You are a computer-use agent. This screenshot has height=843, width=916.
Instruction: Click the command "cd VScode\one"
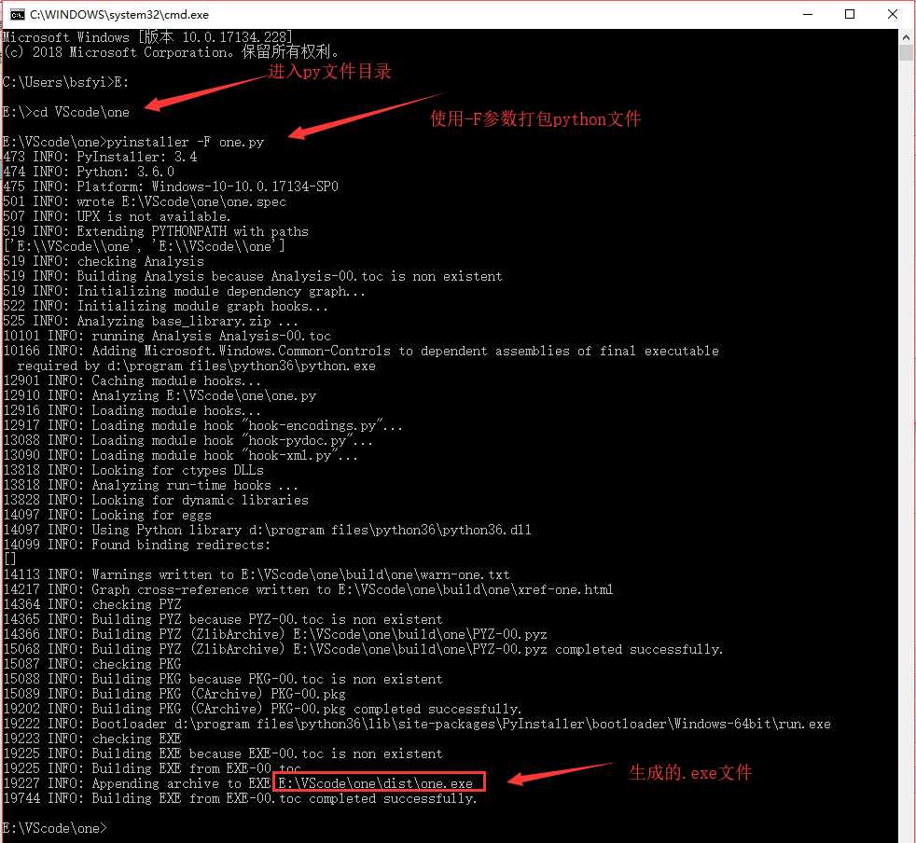pyautogui.click(x=81, y=112)
